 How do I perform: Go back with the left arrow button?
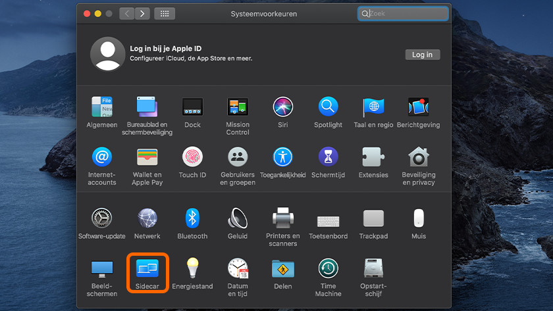[x=126, y=14]
